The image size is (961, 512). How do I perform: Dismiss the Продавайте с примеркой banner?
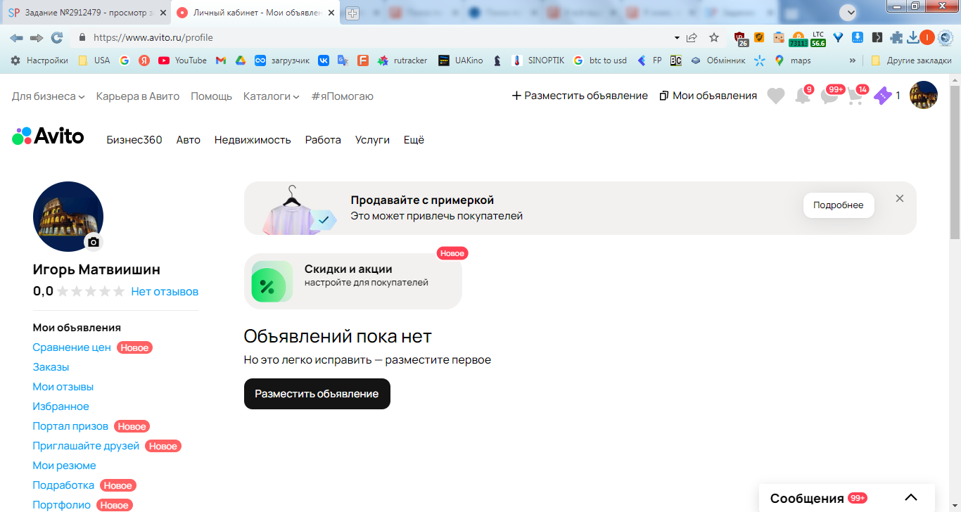[x=900, y=198]
